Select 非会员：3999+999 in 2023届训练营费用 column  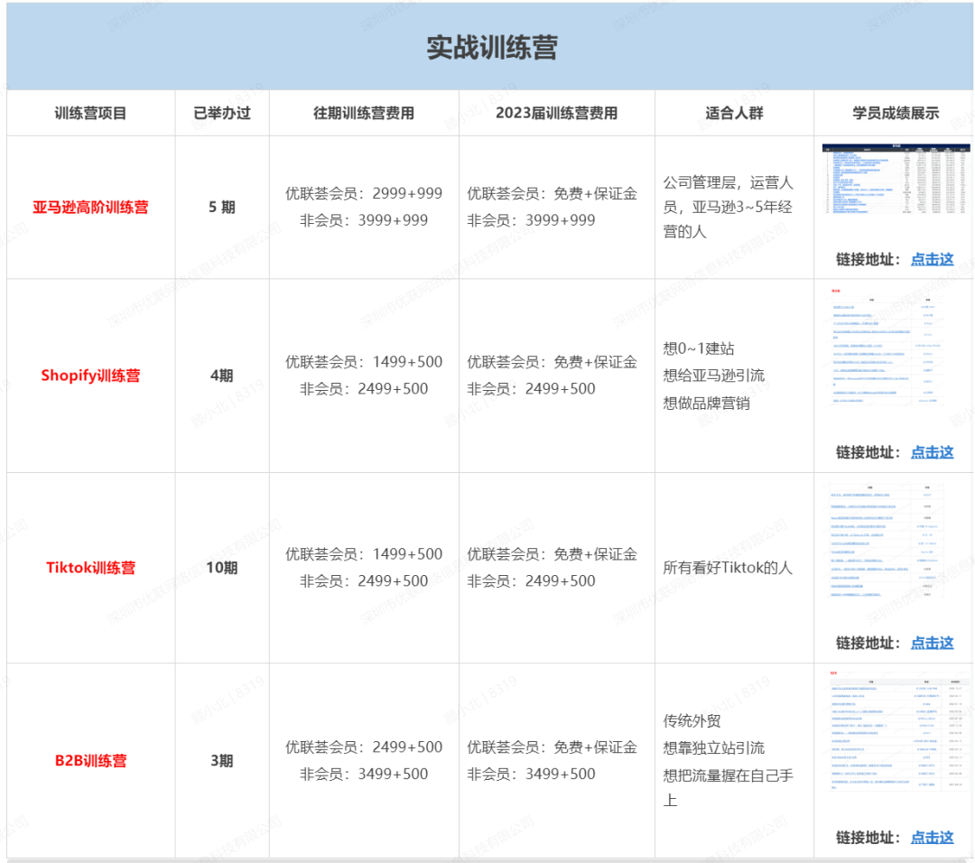531,220
